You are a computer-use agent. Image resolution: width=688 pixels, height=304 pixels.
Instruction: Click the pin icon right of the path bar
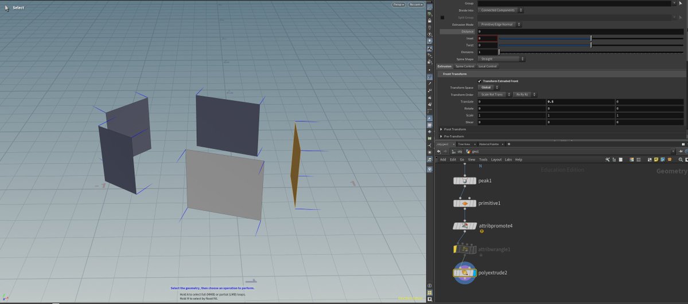[x=681, y=152]
